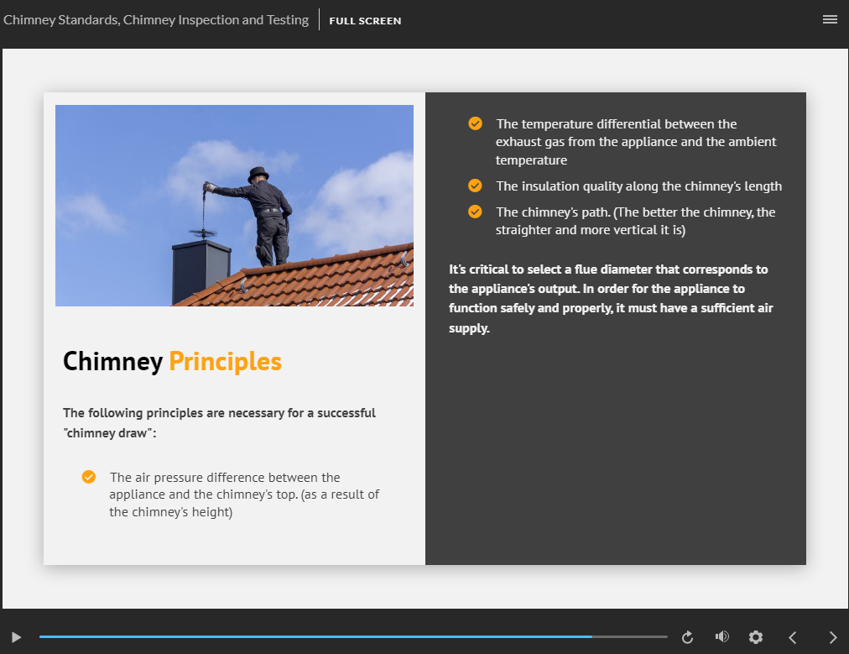This screenshot has height=654, width=849.
Task: Open the settings gear in the player bar
Action: pos(756,637)
